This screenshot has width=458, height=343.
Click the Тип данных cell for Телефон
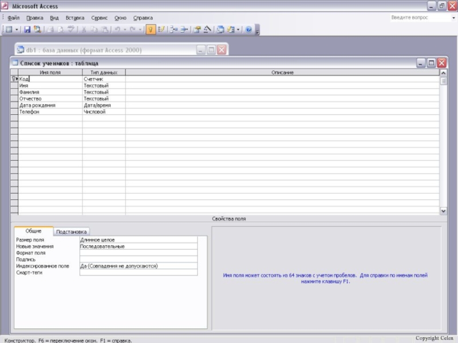[104, 112]
